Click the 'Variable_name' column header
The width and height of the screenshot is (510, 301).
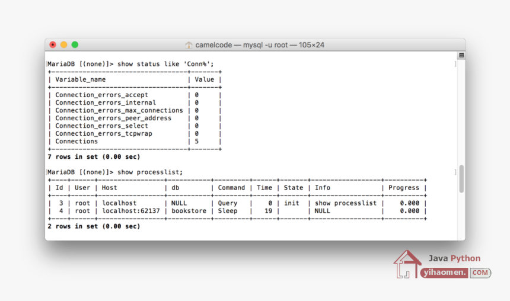(x=80, y=79)
